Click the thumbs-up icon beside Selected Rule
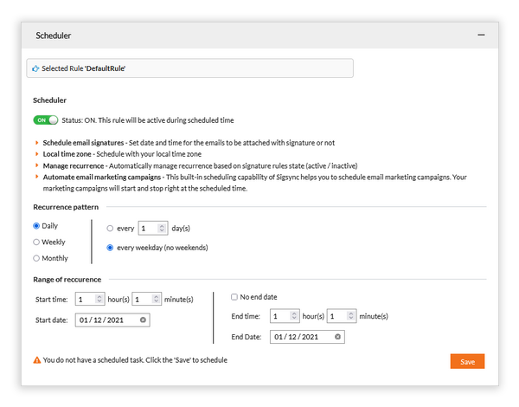 click(35, 68)
